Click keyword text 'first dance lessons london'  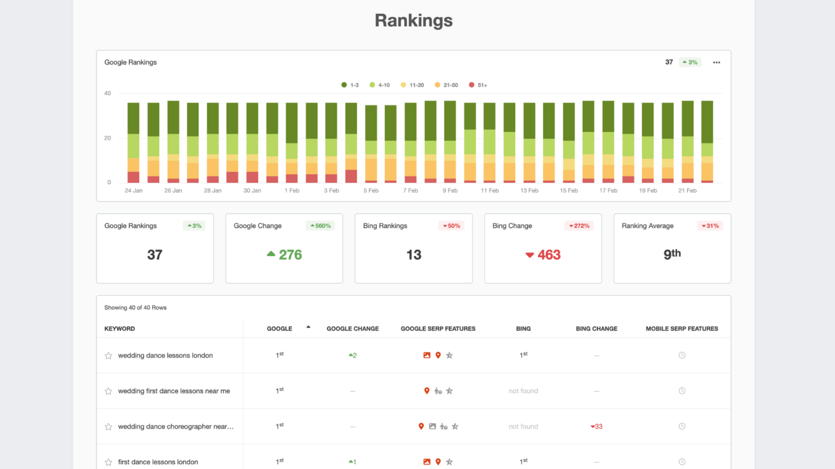coord(158,462)
